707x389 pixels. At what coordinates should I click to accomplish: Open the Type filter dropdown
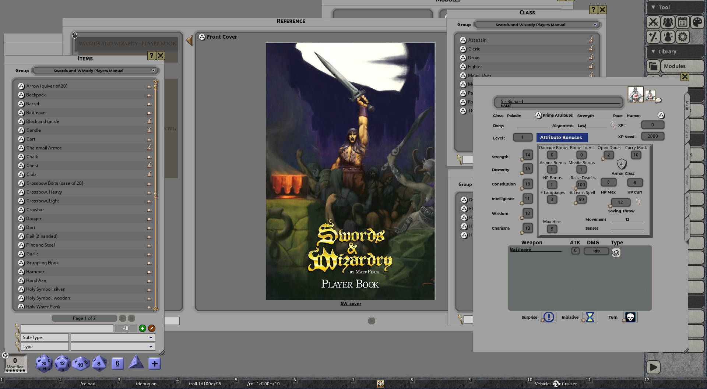coord(113,347)
